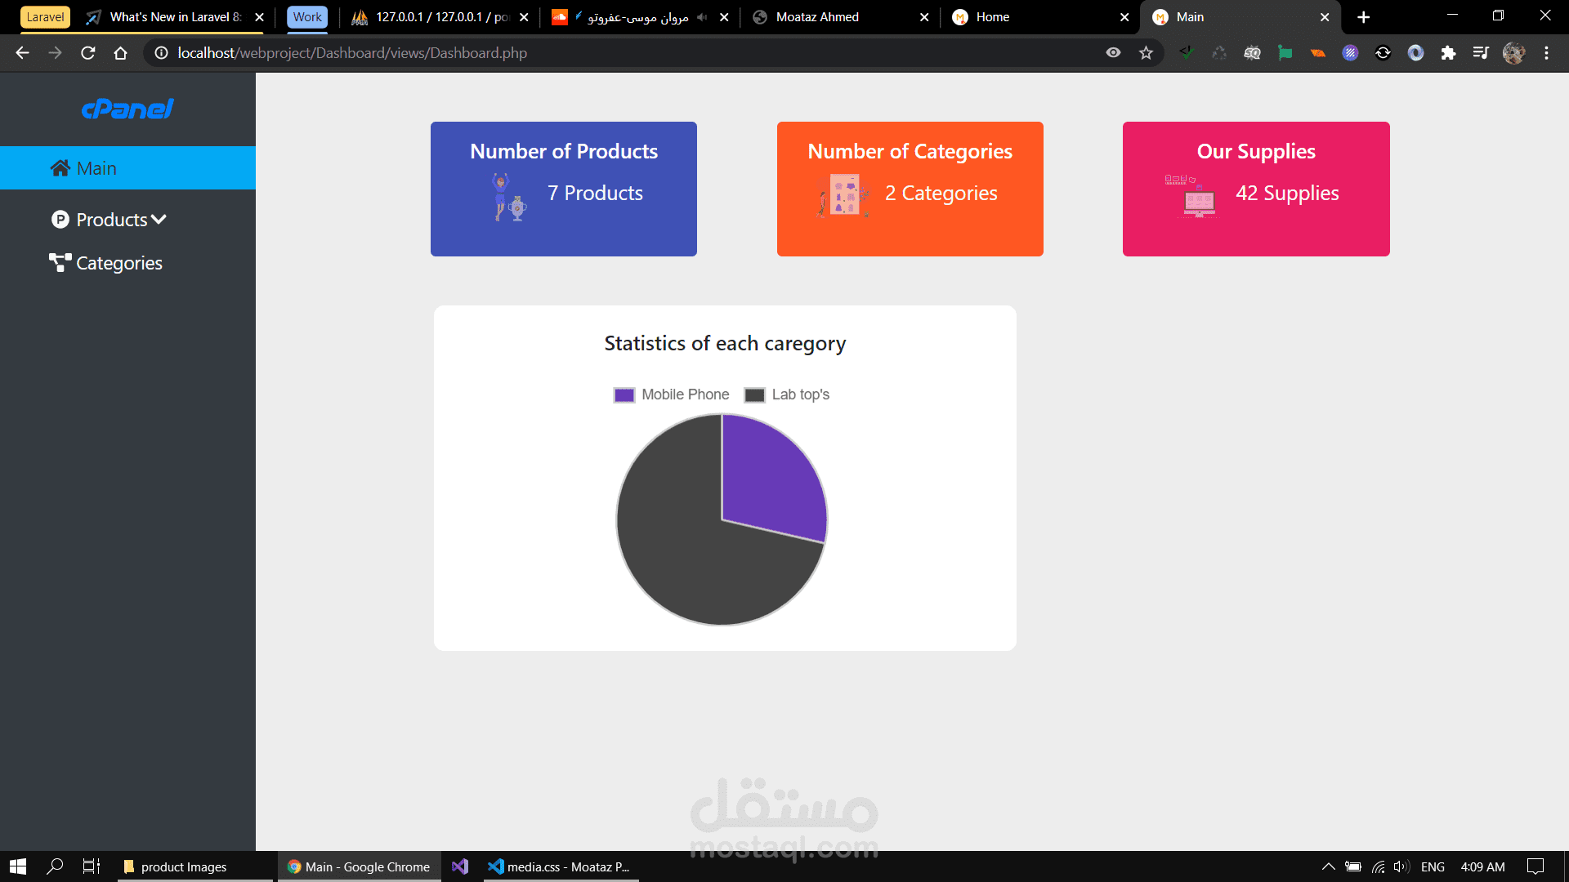This screenshot has width=1569, height=882.
Task: Close the Main tab
Action: [x=1325, y=17]
